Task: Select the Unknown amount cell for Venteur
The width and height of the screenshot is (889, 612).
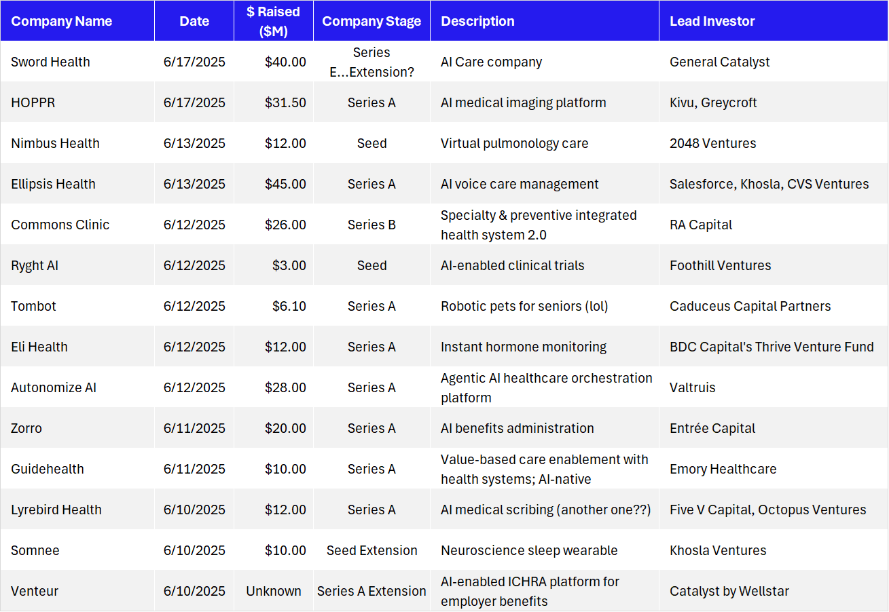Action: click(x=274, y=591)
